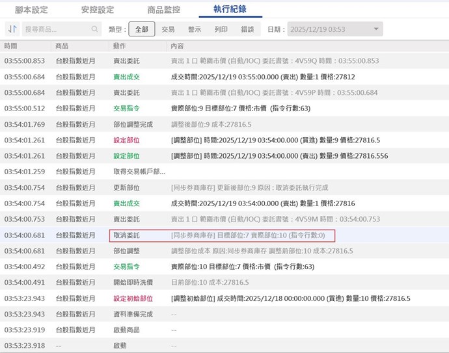
Task: Click the 時間 column header
Action: 11,46
